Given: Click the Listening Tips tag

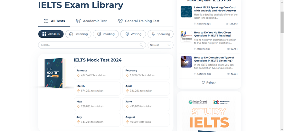Looking at the screenshot, I should coord(204,74).
